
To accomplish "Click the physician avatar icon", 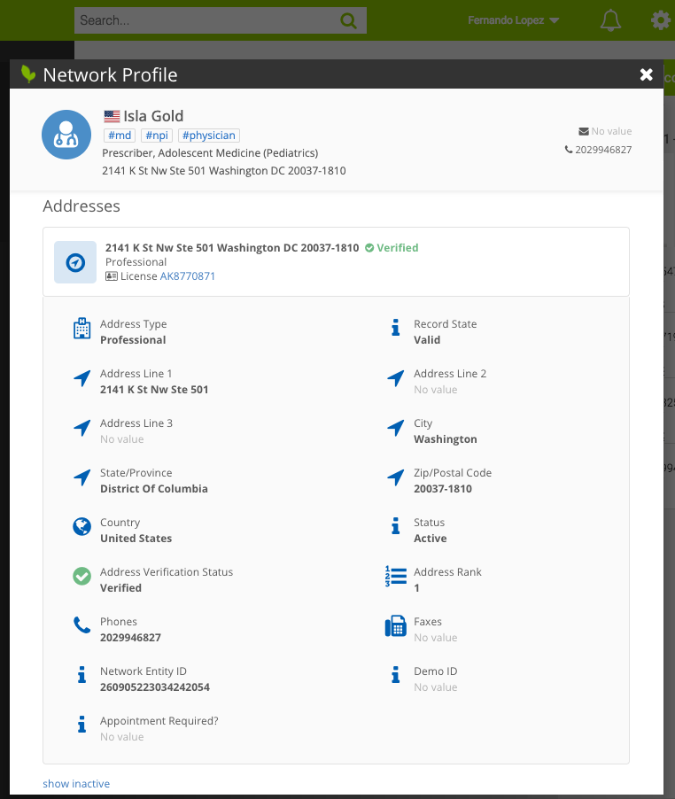I will coord(66,135).
